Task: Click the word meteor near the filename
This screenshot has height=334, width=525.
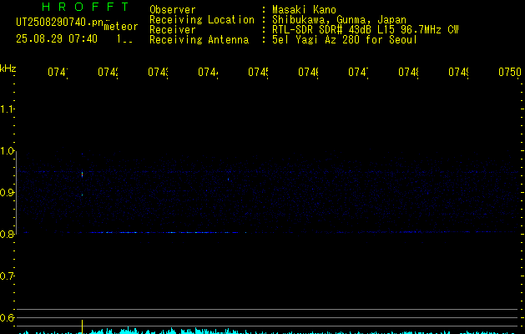Action: coord(121,27)
